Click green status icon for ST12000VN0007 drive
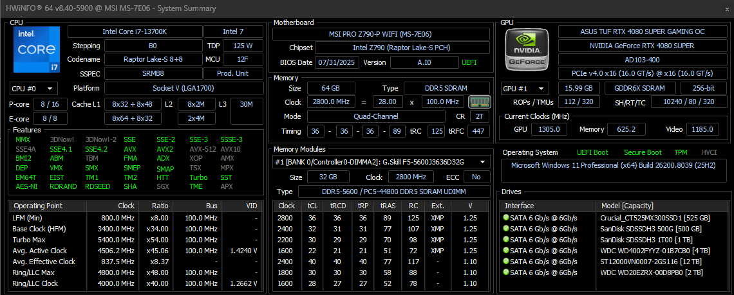734x295 pixels. click(x=505, y=262)
